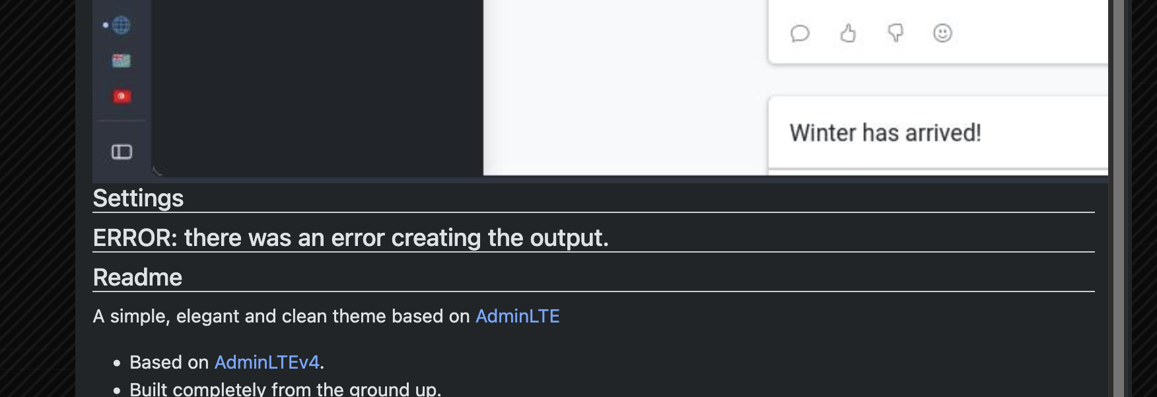1157x397 pixels.
Task: Click the globe icon in the sidebar
Action: pos(122,26)
